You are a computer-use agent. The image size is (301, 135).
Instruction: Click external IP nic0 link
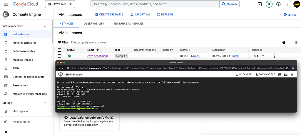click(236, 56)
